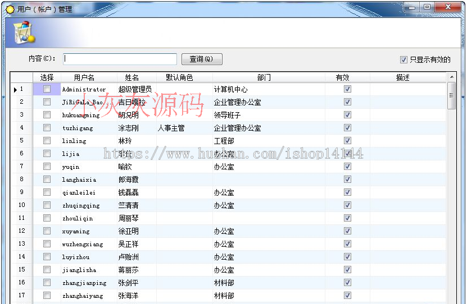Click the Administrator username cell
This screenshot has width=467, height=304.
coord(89,89)
